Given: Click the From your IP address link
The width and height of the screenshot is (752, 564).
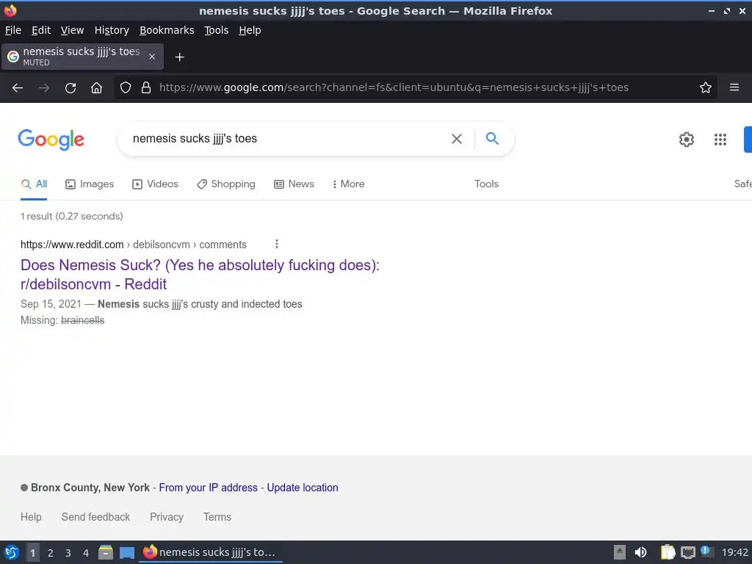Looking at the screenshot, I should click(x=208, y=488).
